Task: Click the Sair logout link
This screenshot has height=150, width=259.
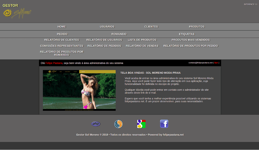Action: coord(216,63)
